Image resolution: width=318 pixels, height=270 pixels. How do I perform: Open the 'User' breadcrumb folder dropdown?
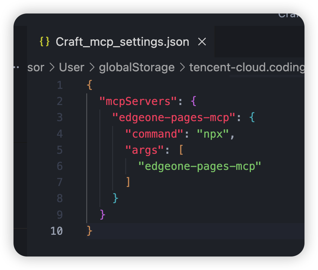pyautogui.click(x=72, y=67)
